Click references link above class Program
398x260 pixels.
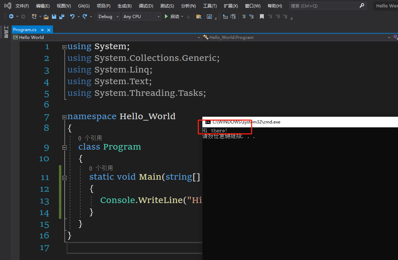90,138
